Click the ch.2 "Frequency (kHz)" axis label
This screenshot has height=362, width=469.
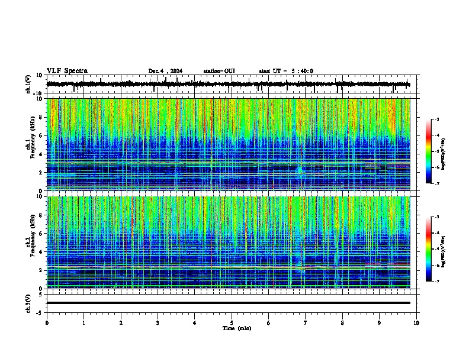point(33,235)
